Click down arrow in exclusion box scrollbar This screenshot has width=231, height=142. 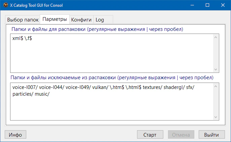click(x=216, y=117)
